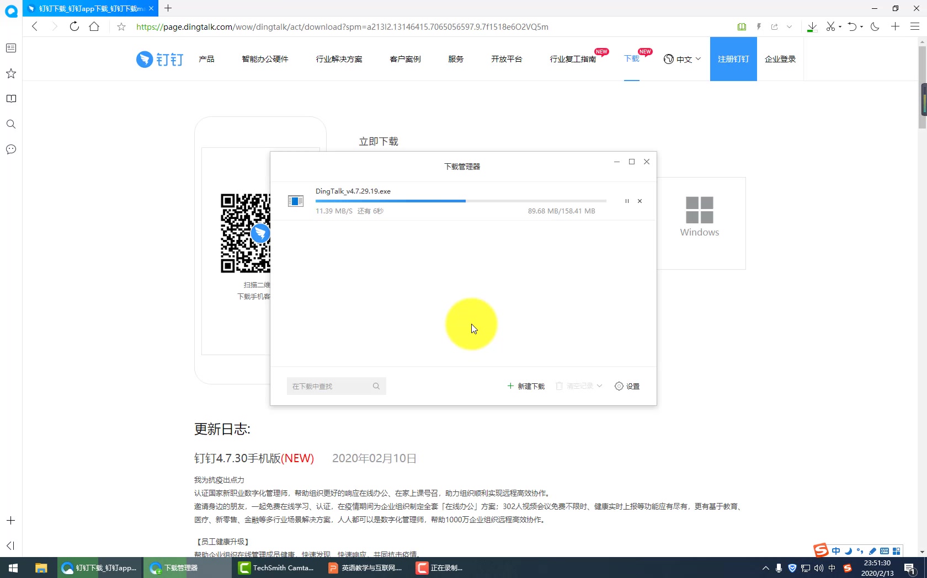Open favorites from the sidebar star icon
The image size is (927, 578).
tap(11, 73)
